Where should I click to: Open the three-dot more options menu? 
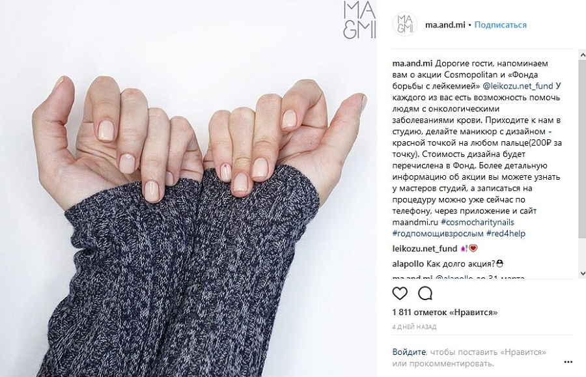(x=568, y=361)
